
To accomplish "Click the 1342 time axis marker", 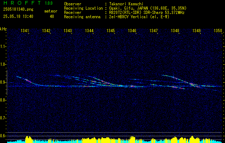I will [46, 31].
